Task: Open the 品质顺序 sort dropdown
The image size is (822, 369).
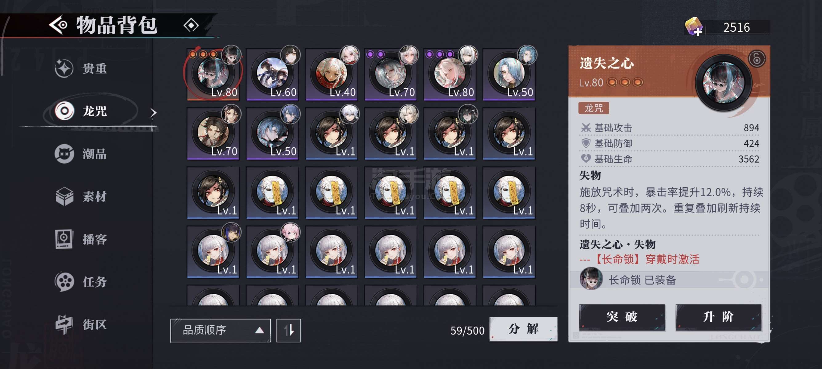Action: 220,331
